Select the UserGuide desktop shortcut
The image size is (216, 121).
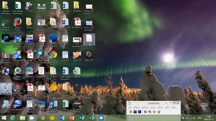(18, 89)
